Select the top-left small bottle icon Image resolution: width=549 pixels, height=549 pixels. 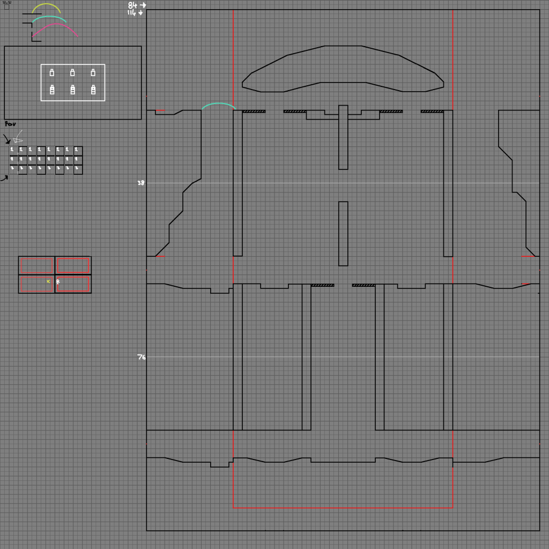(52, 72)
